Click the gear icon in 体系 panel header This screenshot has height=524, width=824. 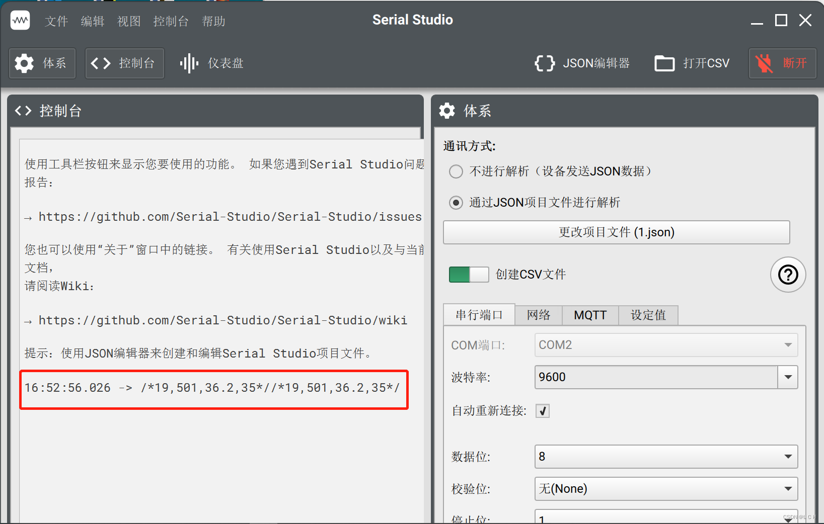(x=447, y=111)
